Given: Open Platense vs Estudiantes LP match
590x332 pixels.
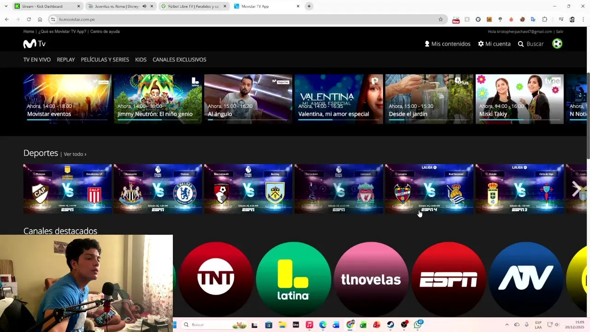Looking at the screenshot, I should tap(67, 189).
